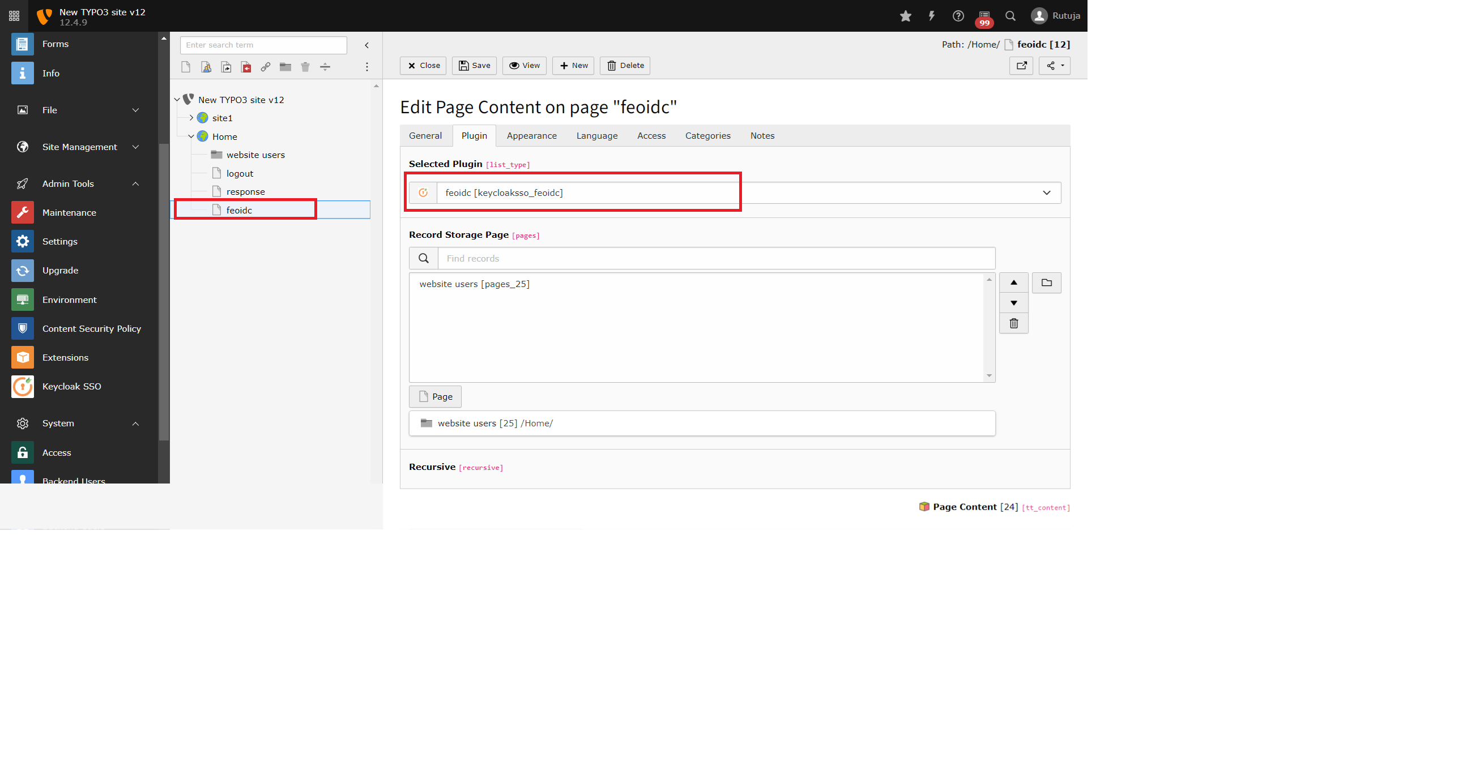The height and width of the screenshot is (770, 1484).
Task: Switch to the Access tab
Action: pyautogui.click(x=651, y=136)
